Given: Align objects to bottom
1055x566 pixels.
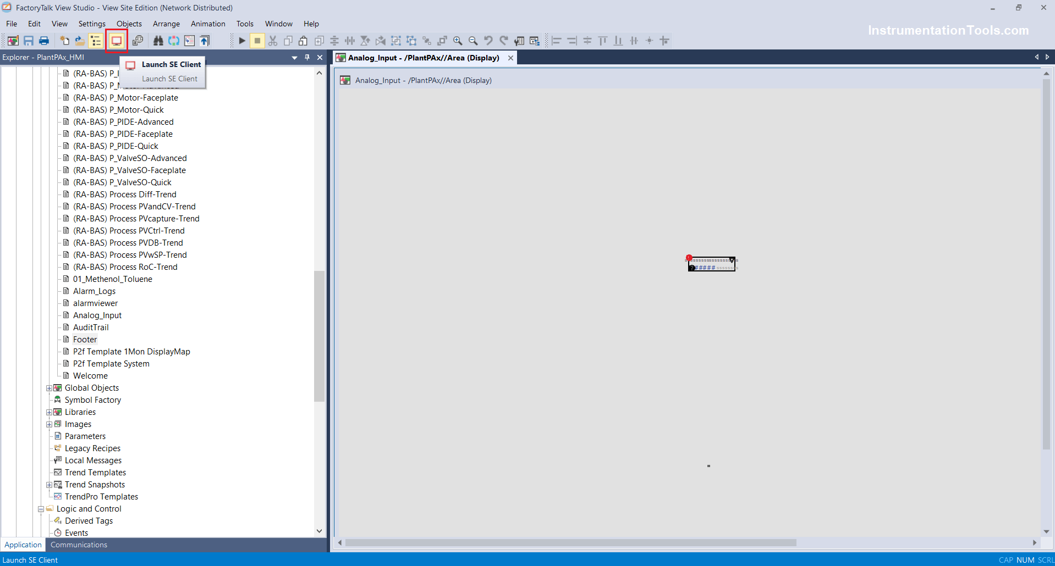Looking at the screenshot, I should click(618, 41).
